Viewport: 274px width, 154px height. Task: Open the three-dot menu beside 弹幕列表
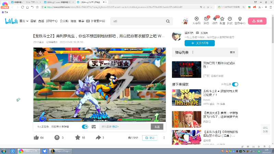[x=193, y=52]
